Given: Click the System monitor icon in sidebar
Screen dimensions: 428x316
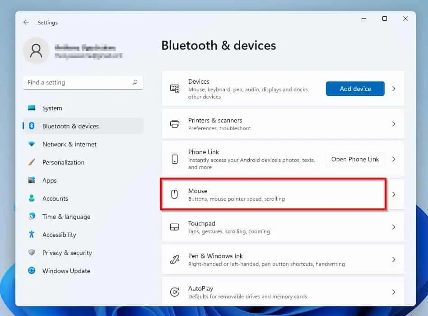Looking at the screenshot, I should 32,108.
